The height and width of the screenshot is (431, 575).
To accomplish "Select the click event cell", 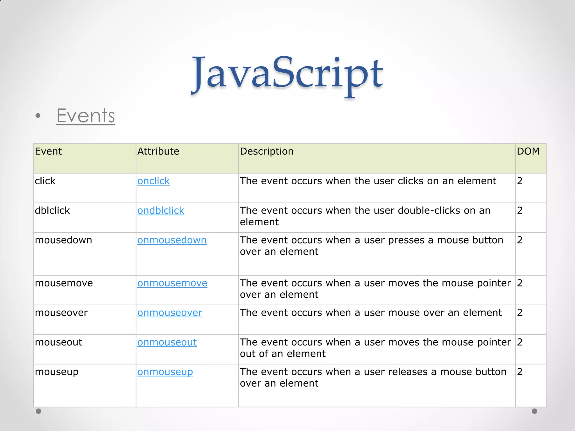I will point(85,188).
